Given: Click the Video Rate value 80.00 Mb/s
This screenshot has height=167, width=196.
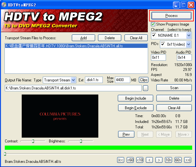Looking at the screenshot, I should point(183,80).
